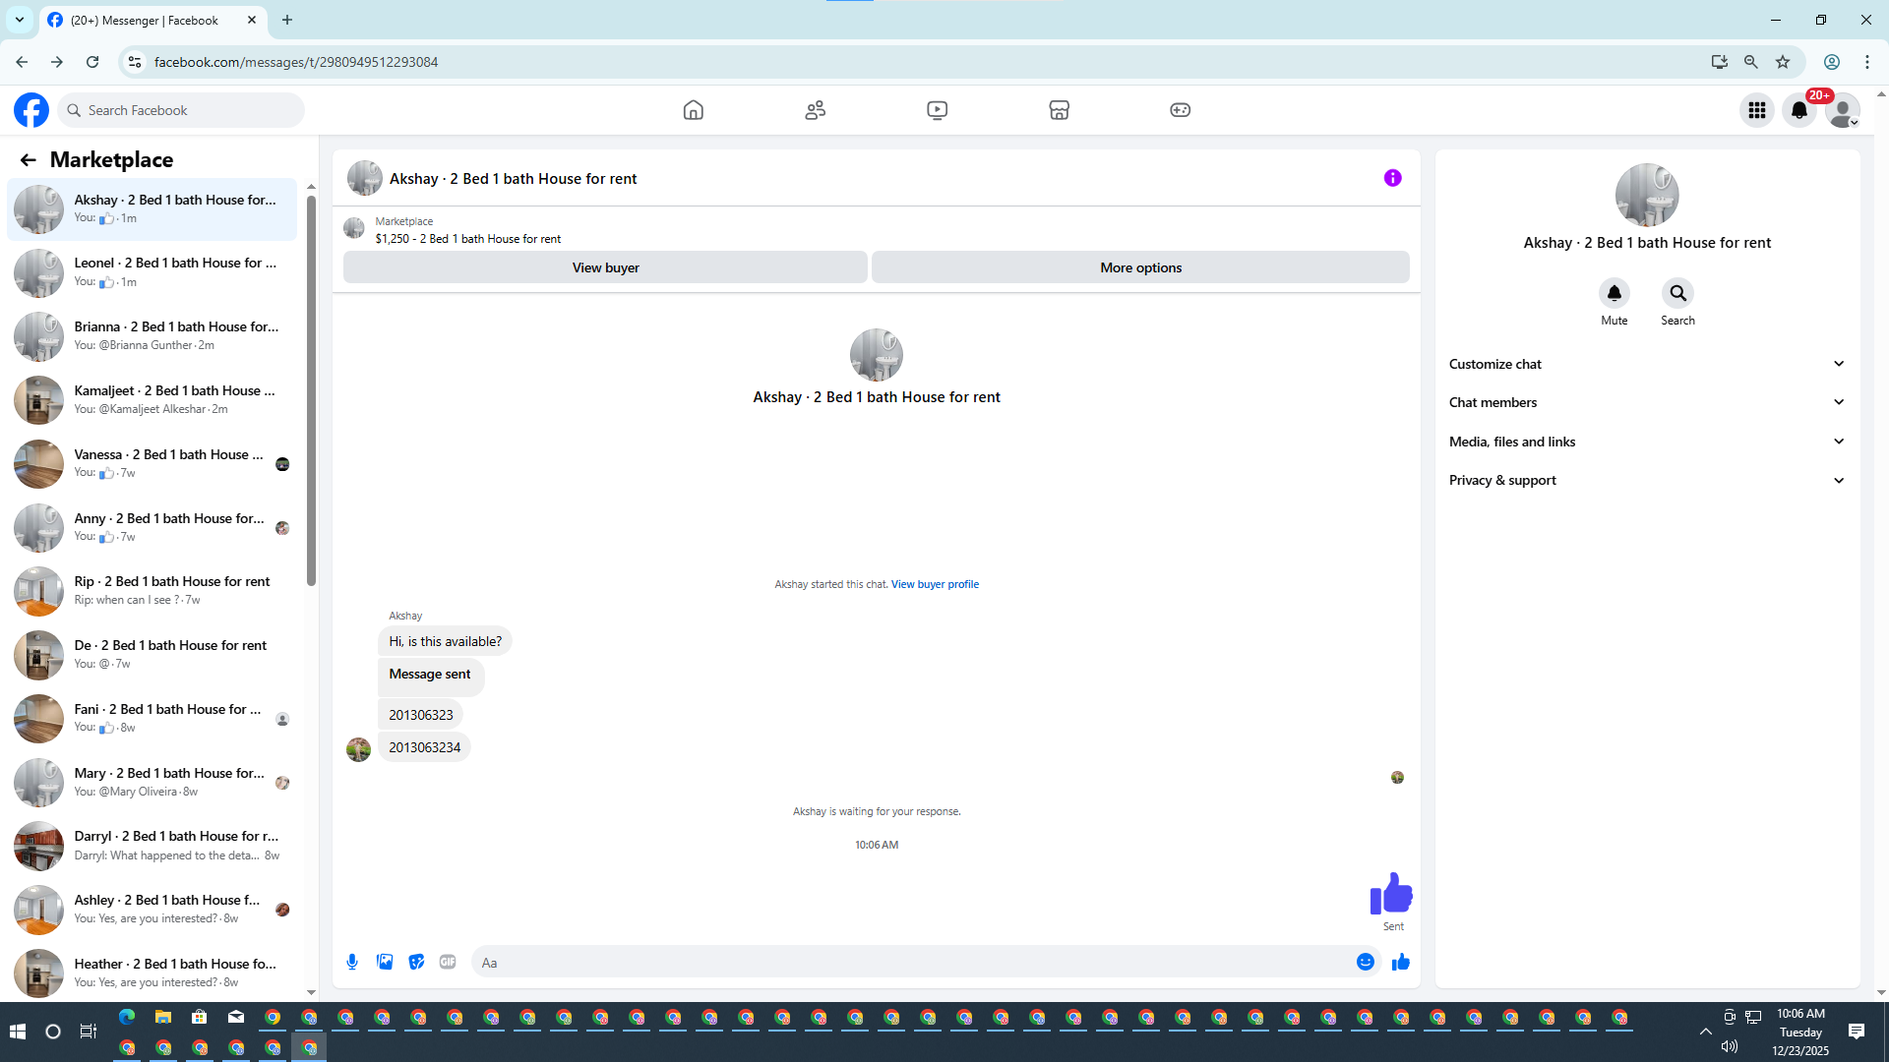Image resolution: width=1889 pixels, height=1062 pixels.
Task: Mute this conversation with Akshay
Action: tap(1614, 293)
